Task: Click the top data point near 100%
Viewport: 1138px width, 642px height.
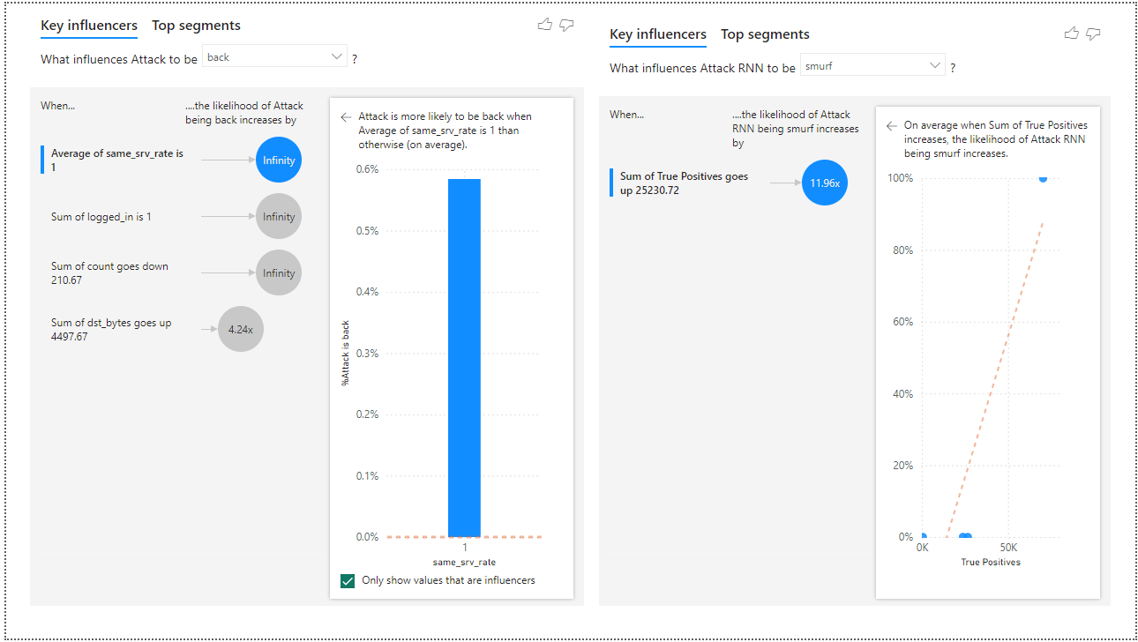Action: [1043, 178]
